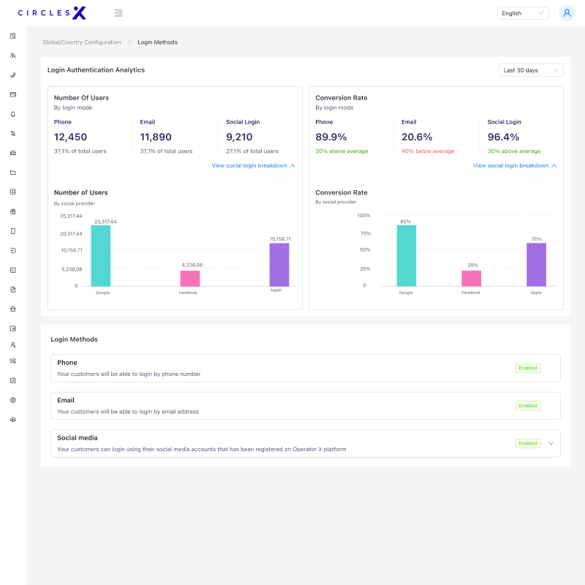The image size is (585, 585).
Task: Open the folder sidebar icon
Action: [13, 173]
